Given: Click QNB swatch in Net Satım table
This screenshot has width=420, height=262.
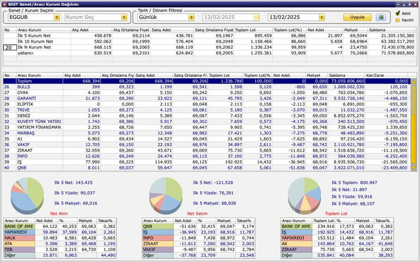Looking at the screenshot, I should (157, 227).
